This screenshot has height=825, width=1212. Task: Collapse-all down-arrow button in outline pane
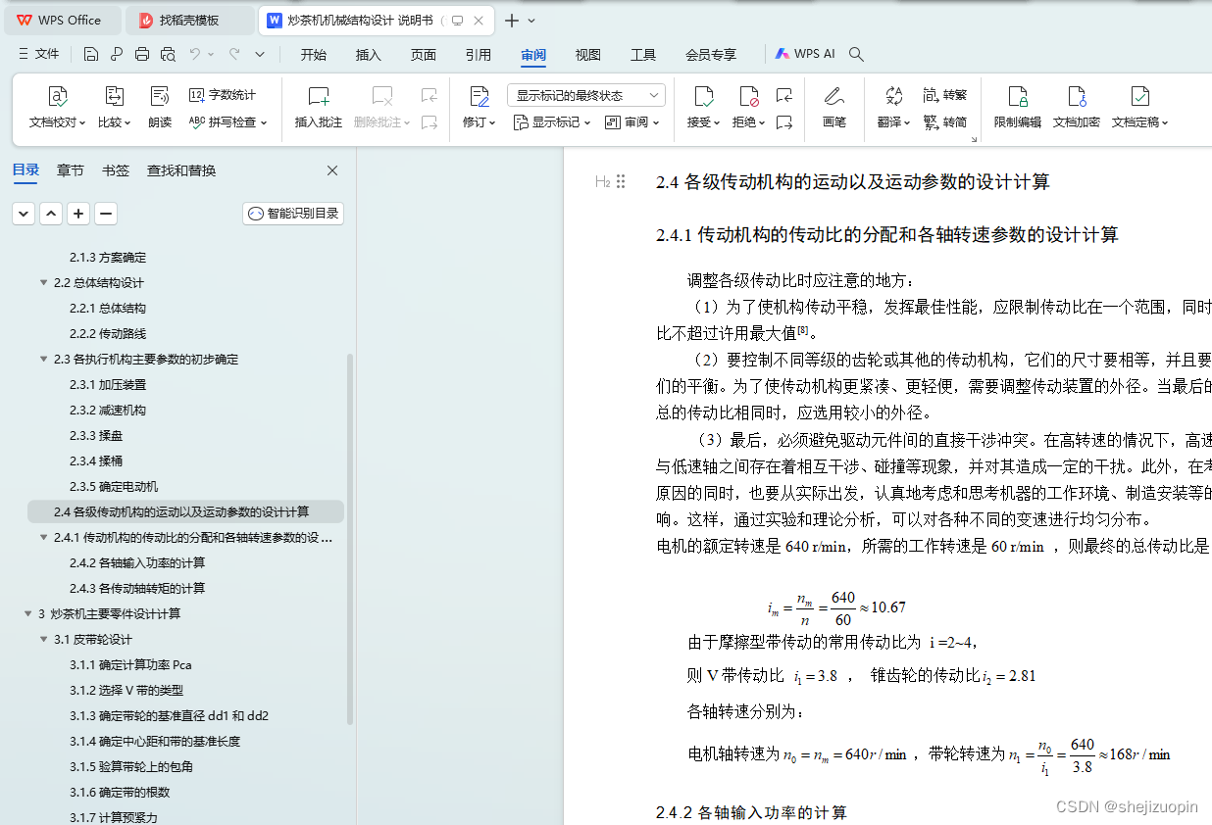point(24,214)
